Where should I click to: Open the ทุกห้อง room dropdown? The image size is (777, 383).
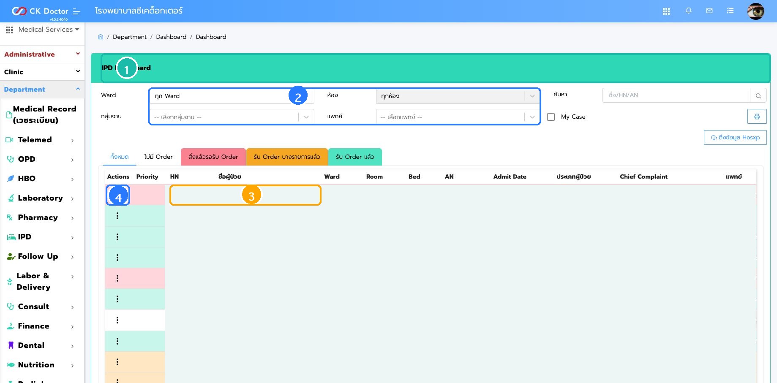pos(457,96)
